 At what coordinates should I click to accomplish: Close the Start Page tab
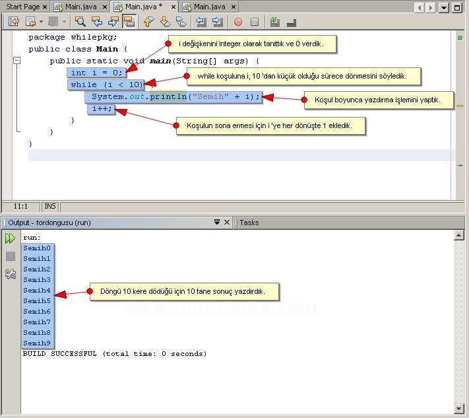(45, 7)
